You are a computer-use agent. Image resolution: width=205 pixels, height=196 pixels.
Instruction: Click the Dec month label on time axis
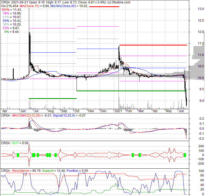(x=104, y=111)
